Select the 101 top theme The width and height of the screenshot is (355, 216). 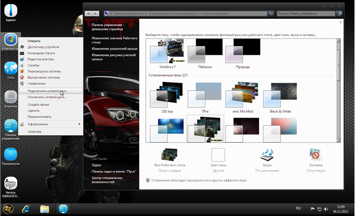point(167,97)
